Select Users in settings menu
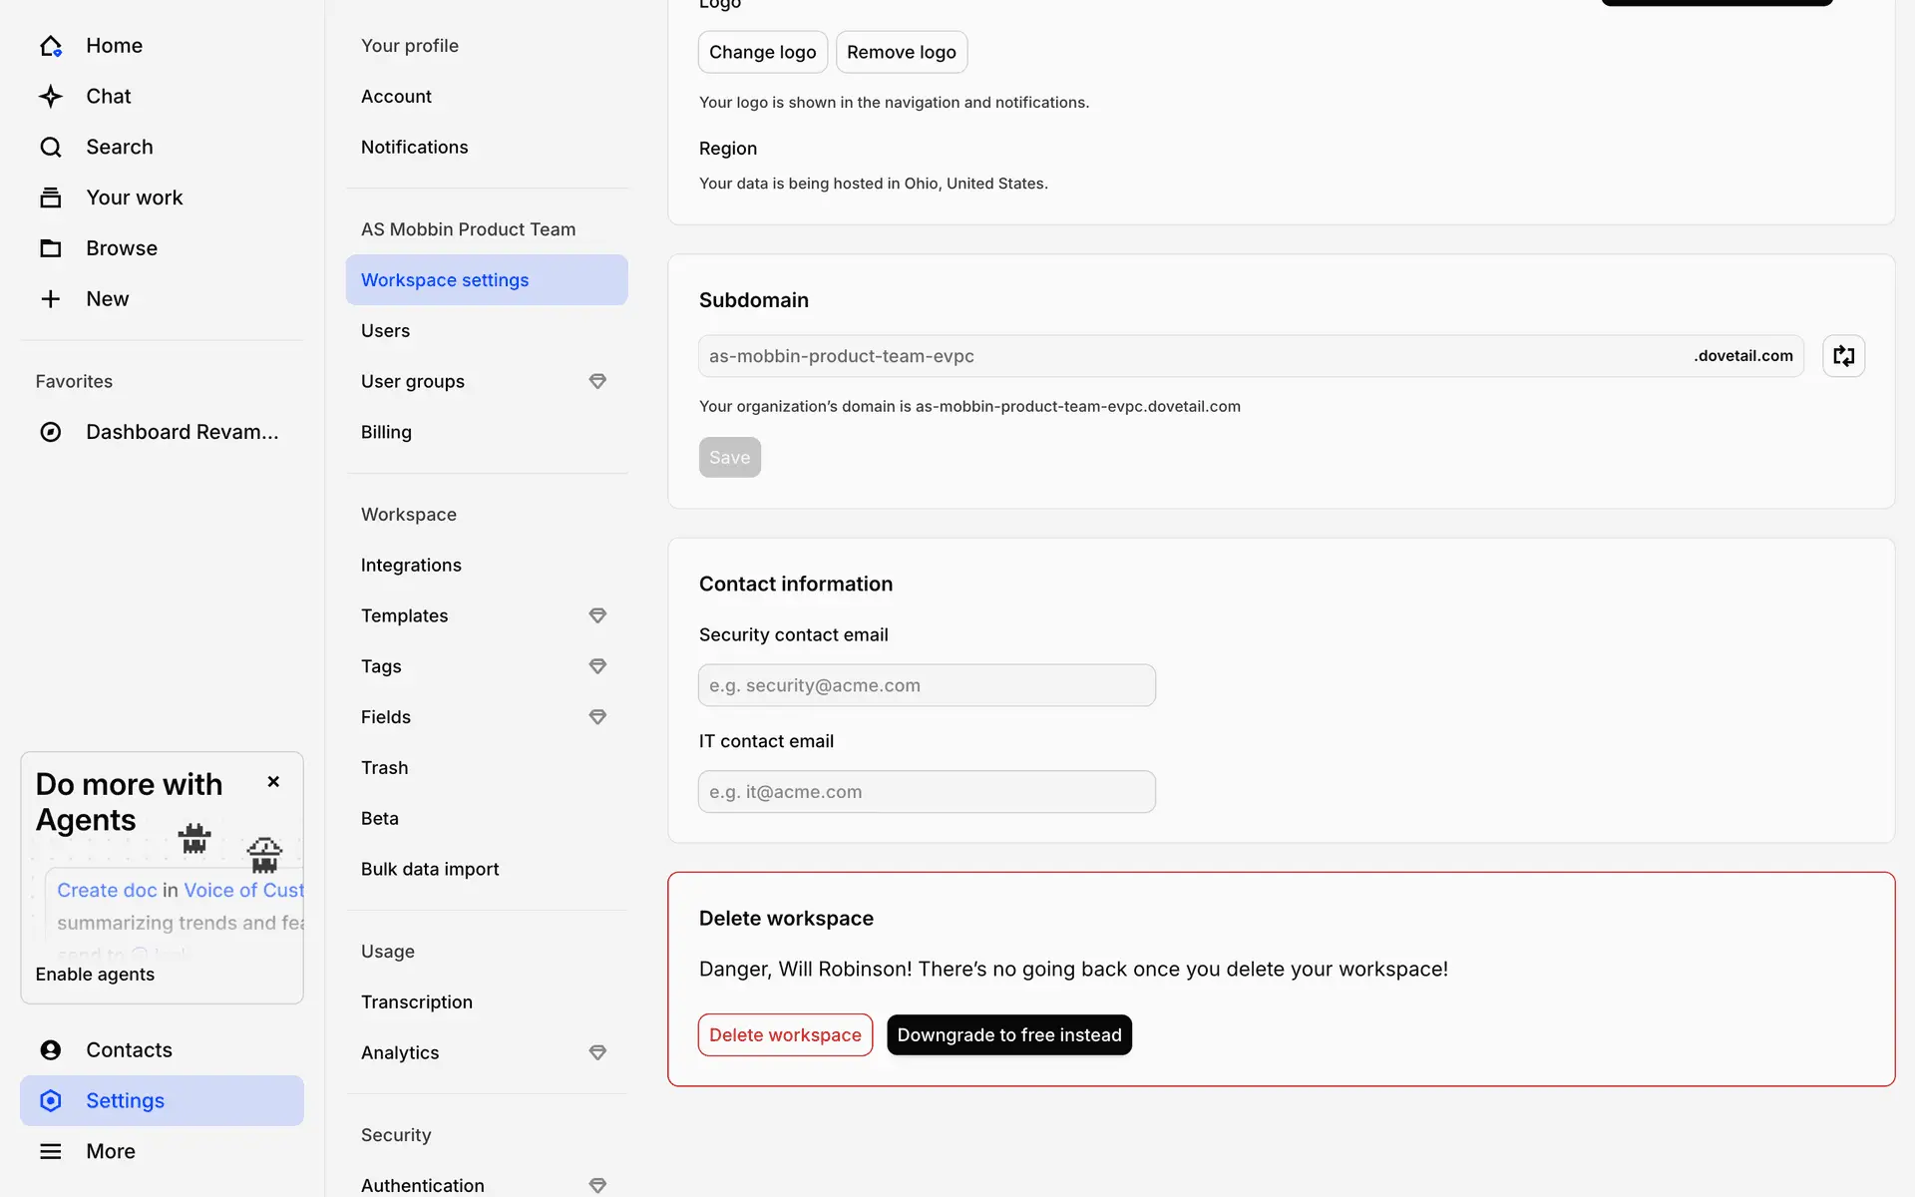The height and width of the screenshot is (1197, 1915). [385, 331]
